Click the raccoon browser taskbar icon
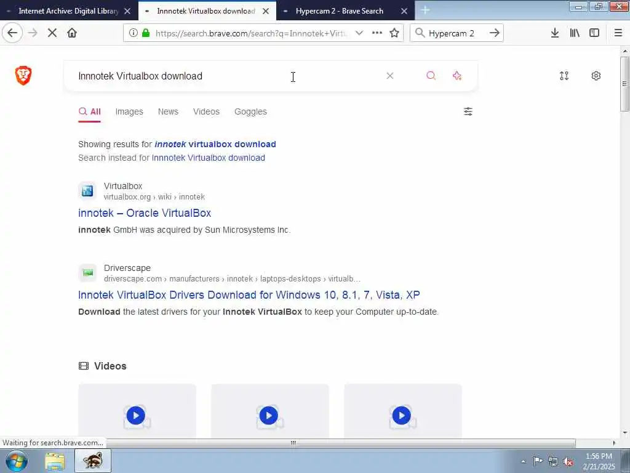 coord(93,461)
